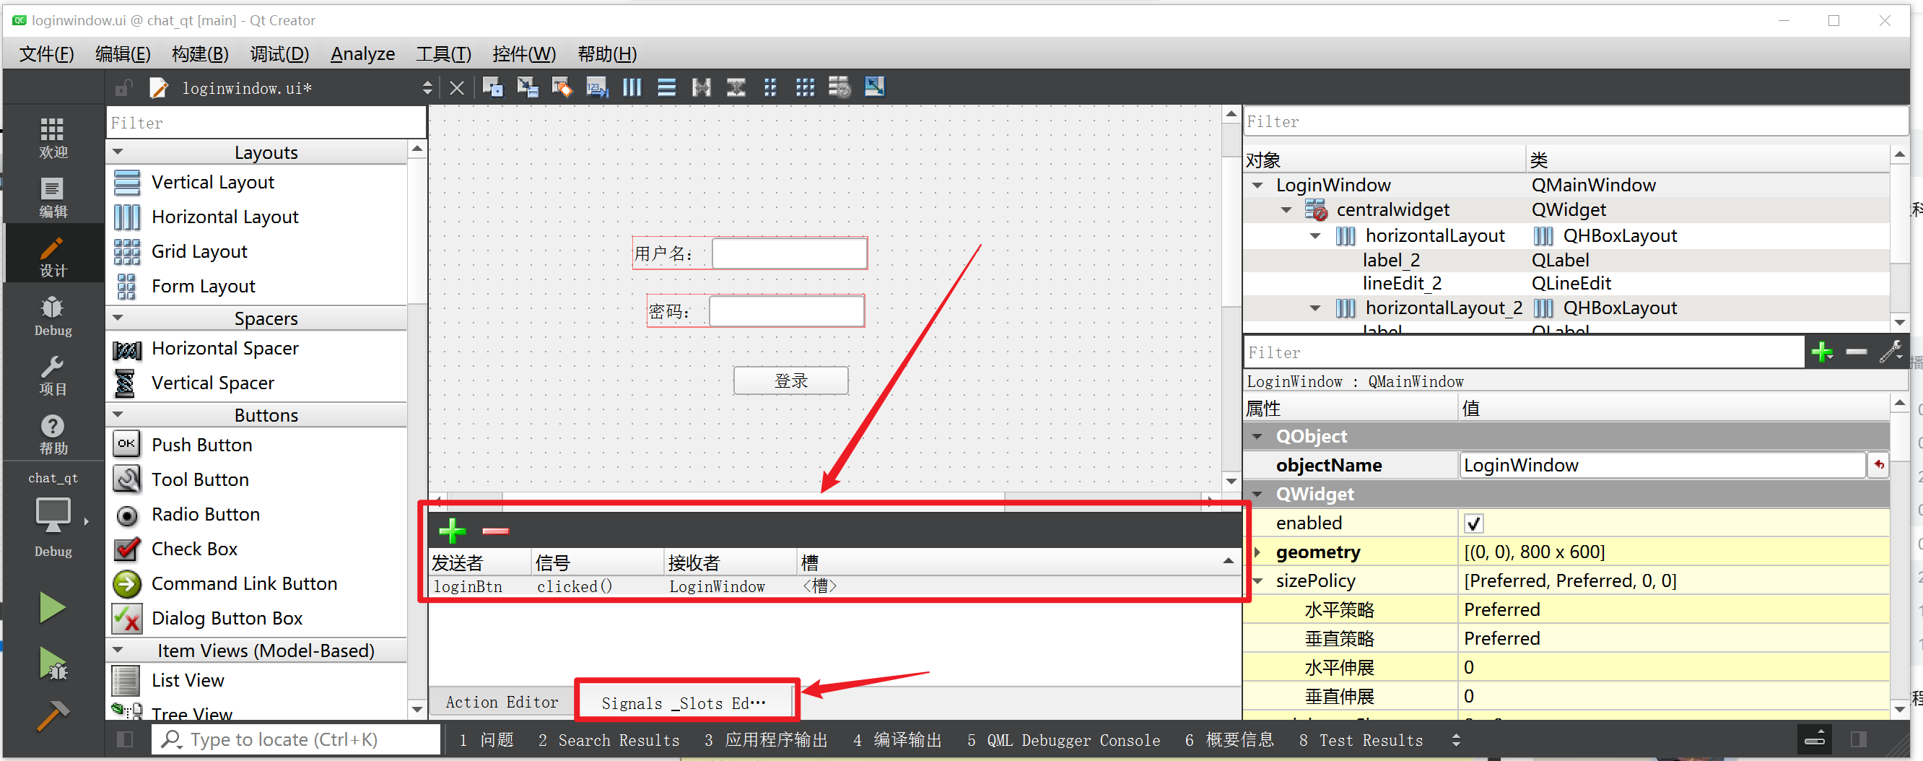Image resolution: width=1923 pixels, height=761 pixels.
Task: Click the objectName value field
Action: [1661, 465]
